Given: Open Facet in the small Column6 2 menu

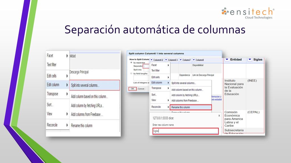Looking at the screenshot, I should (x=160, y=65).
